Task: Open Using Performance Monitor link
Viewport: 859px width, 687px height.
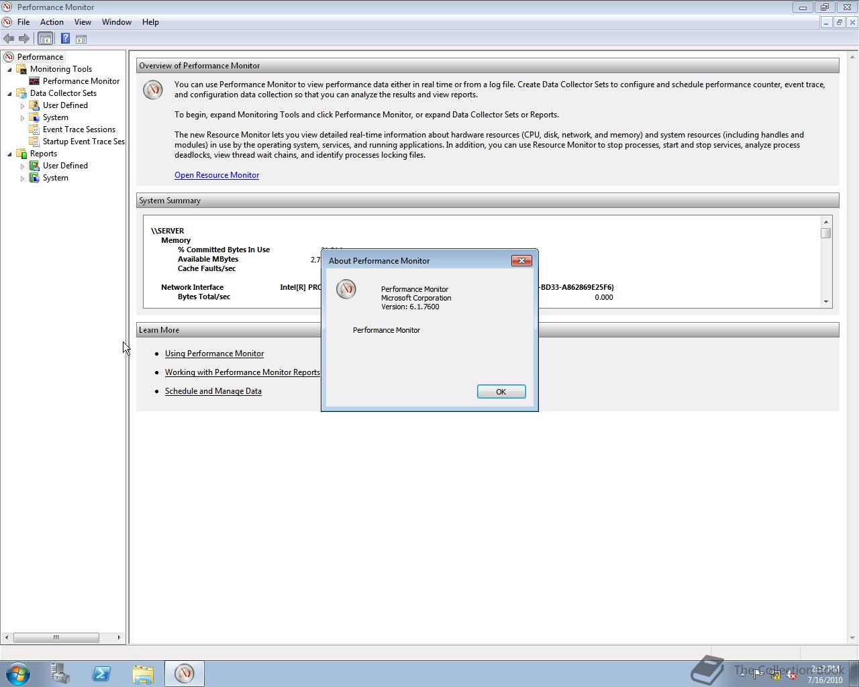Action: [214, 354]
